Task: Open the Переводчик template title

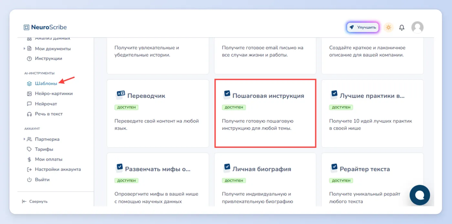Action: coord(146,96)
